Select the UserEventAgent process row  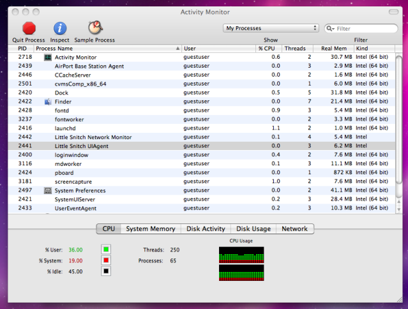(x=202, y=208)
